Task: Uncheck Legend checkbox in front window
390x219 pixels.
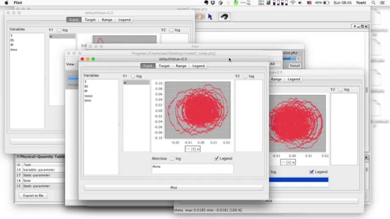Action: [x=216, y=159]
